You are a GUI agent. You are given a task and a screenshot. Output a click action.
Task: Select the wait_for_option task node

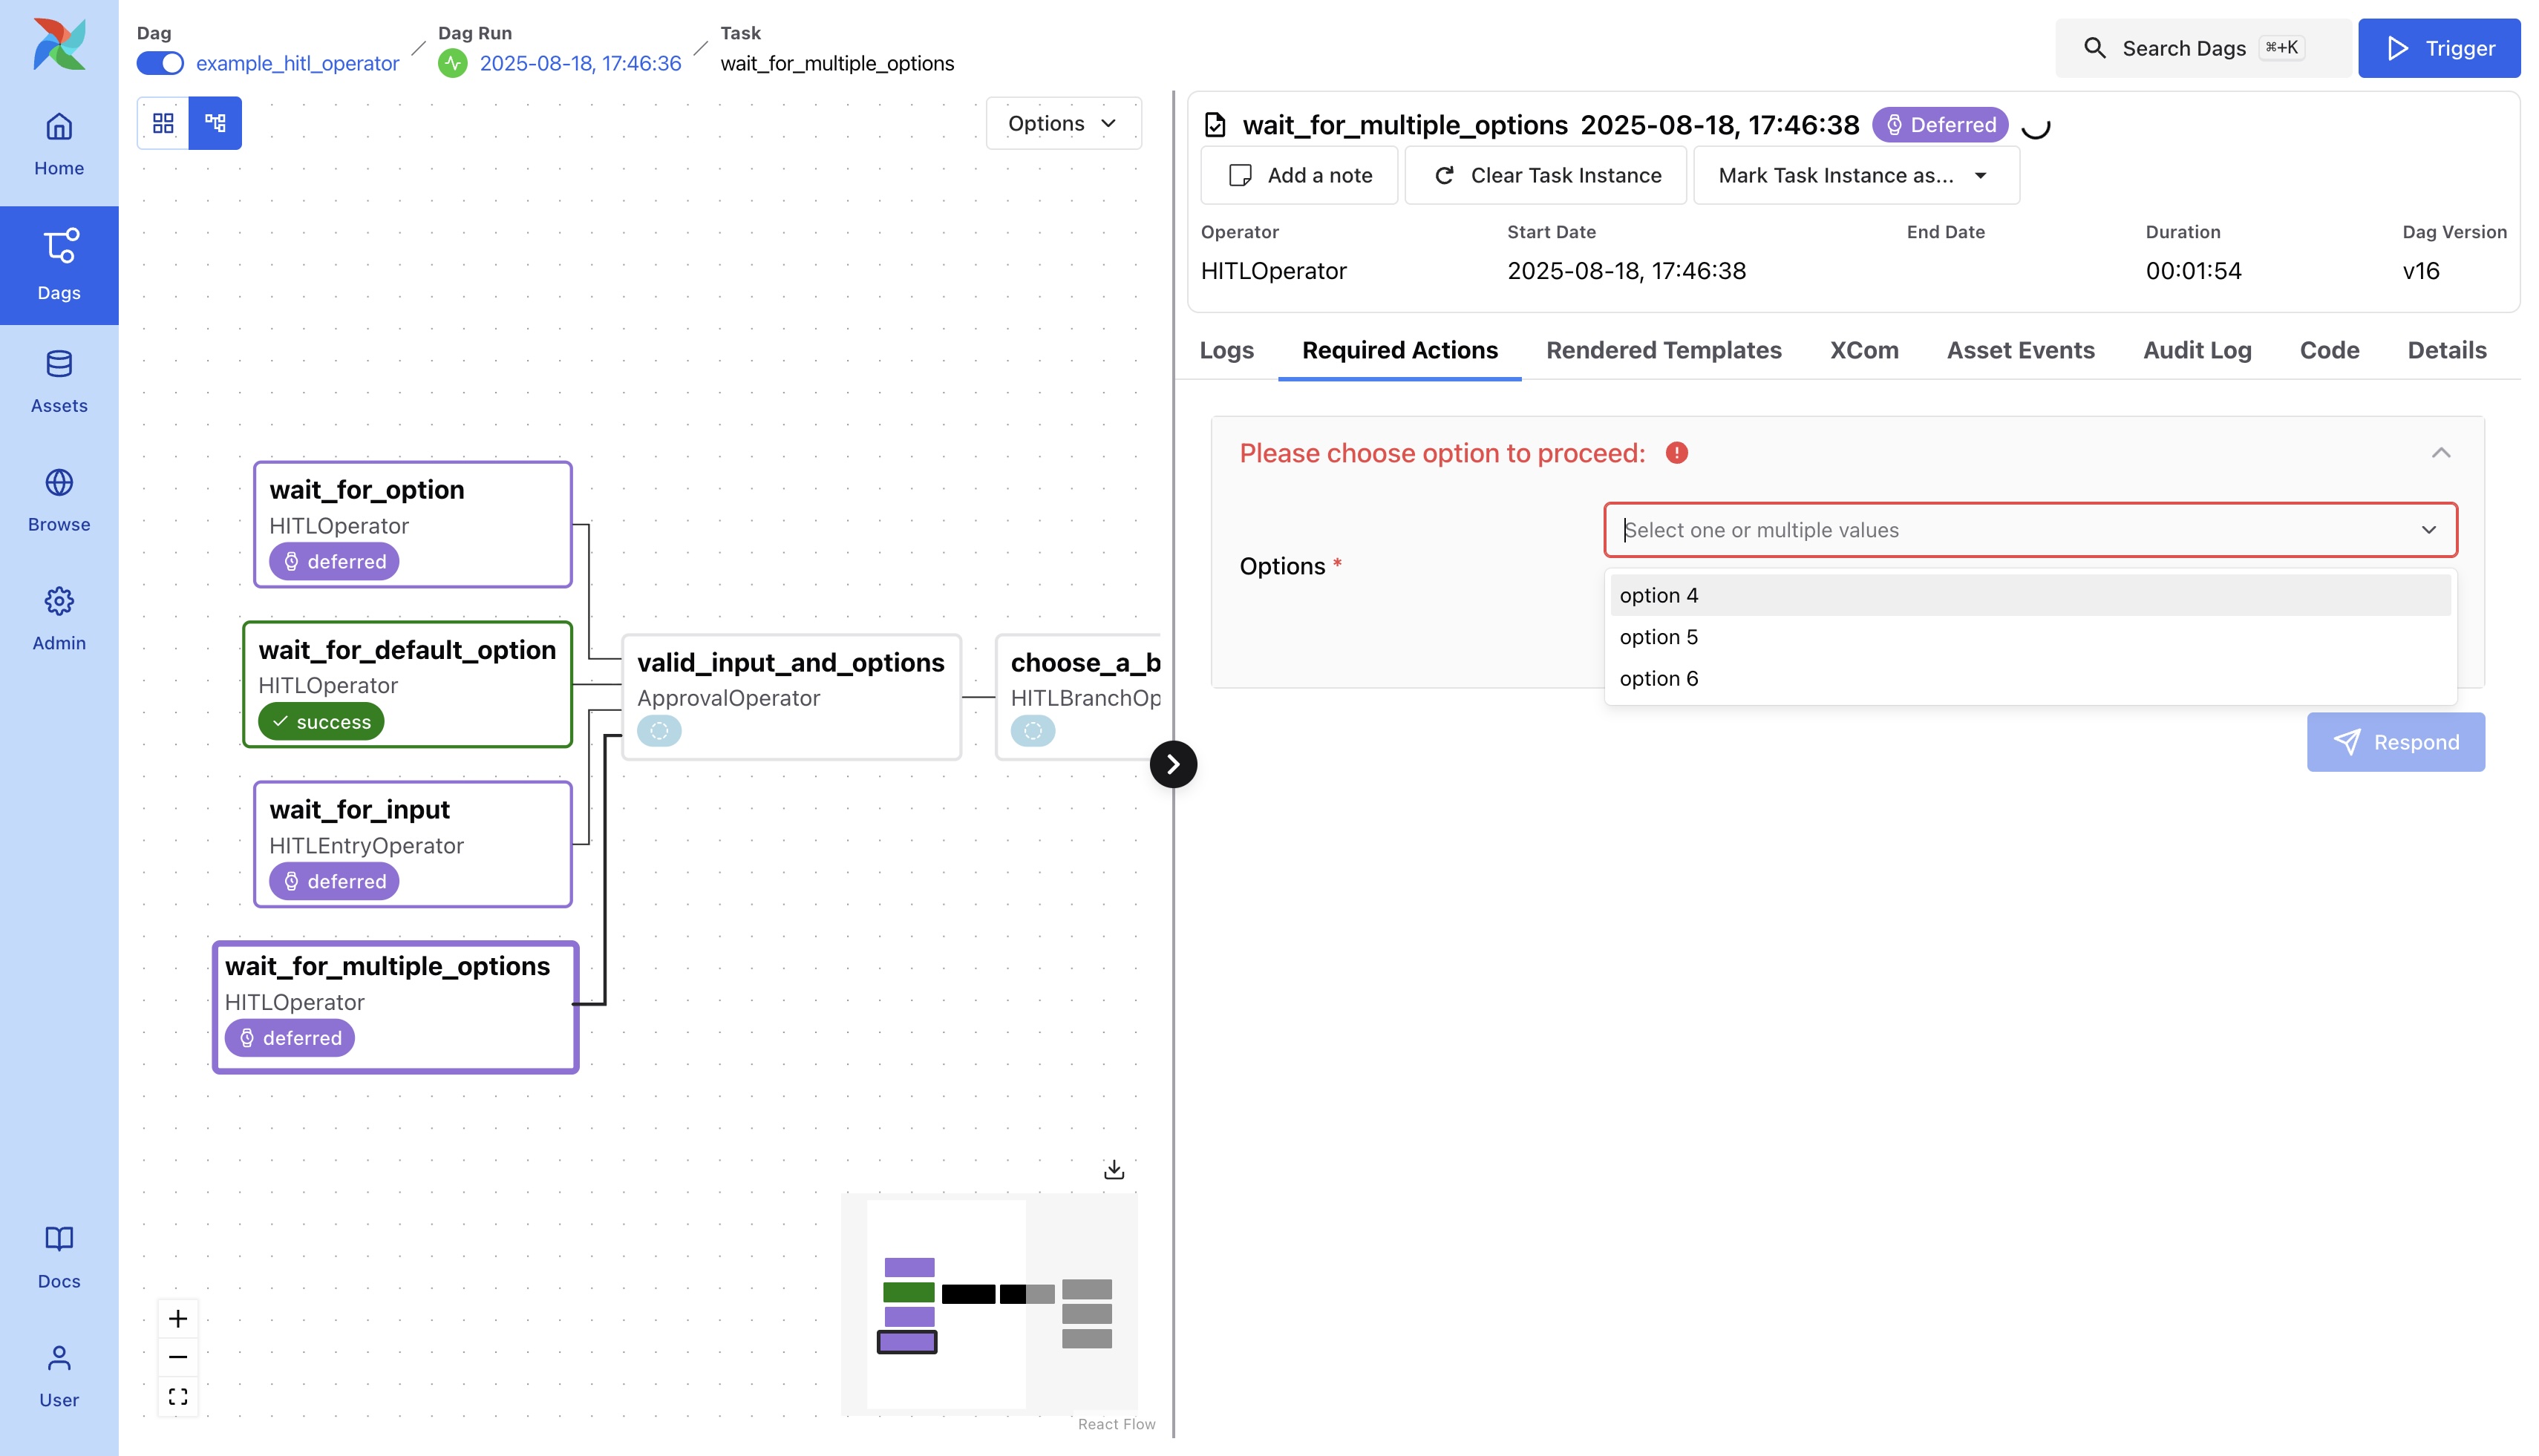(x=414, y=524)
